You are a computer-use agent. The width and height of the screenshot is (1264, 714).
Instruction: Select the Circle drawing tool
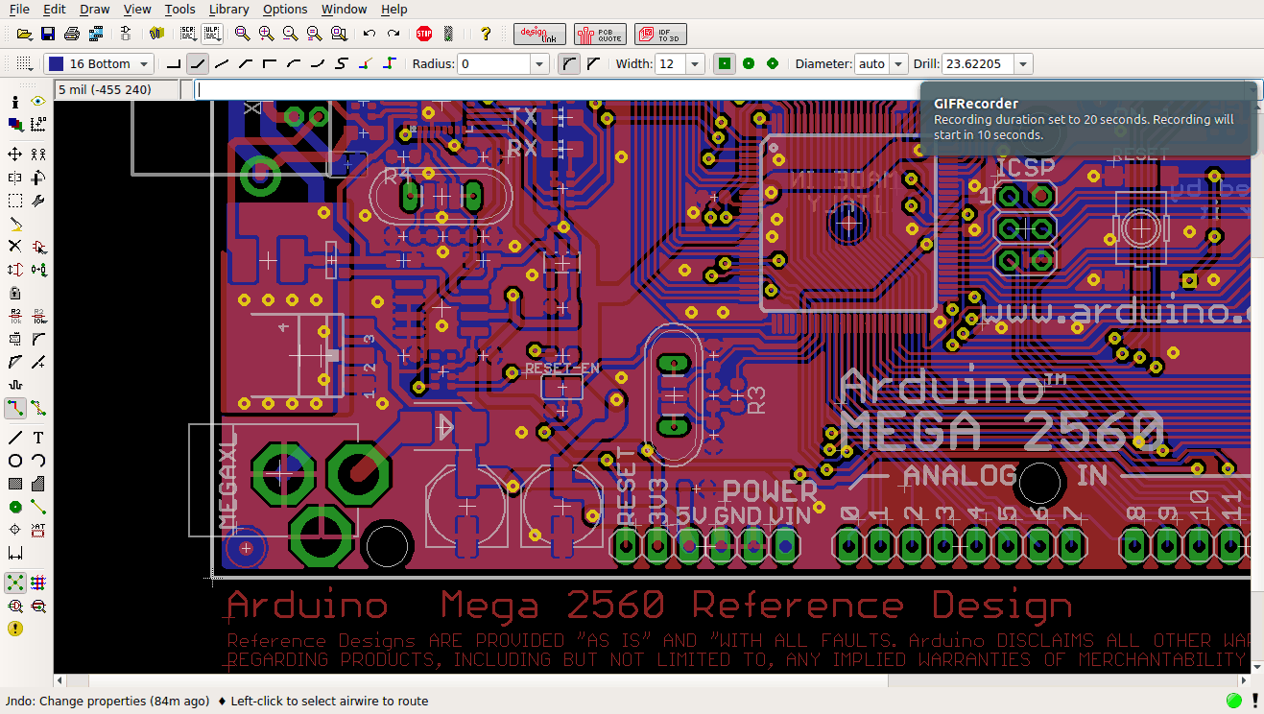[15, 461]
